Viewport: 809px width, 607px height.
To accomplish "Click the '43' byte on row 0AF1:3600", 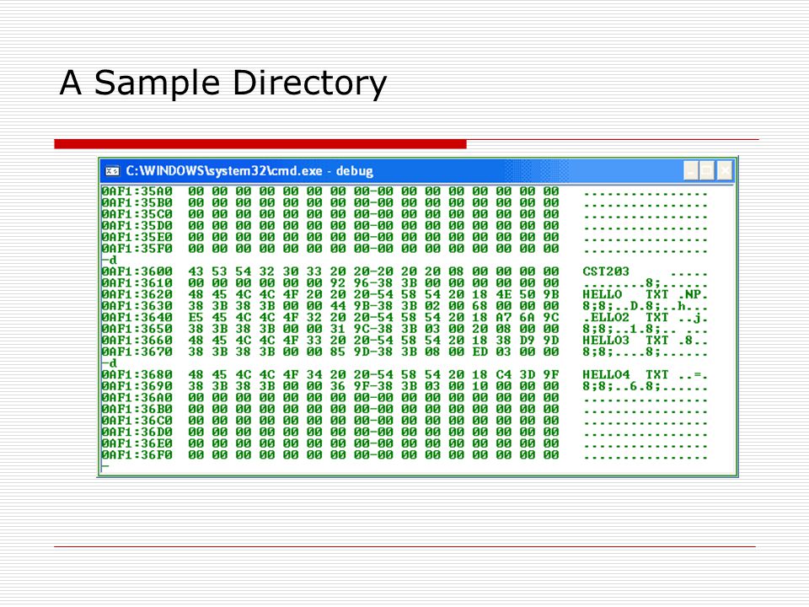I will pyautogui.click(x=196, y=271).
